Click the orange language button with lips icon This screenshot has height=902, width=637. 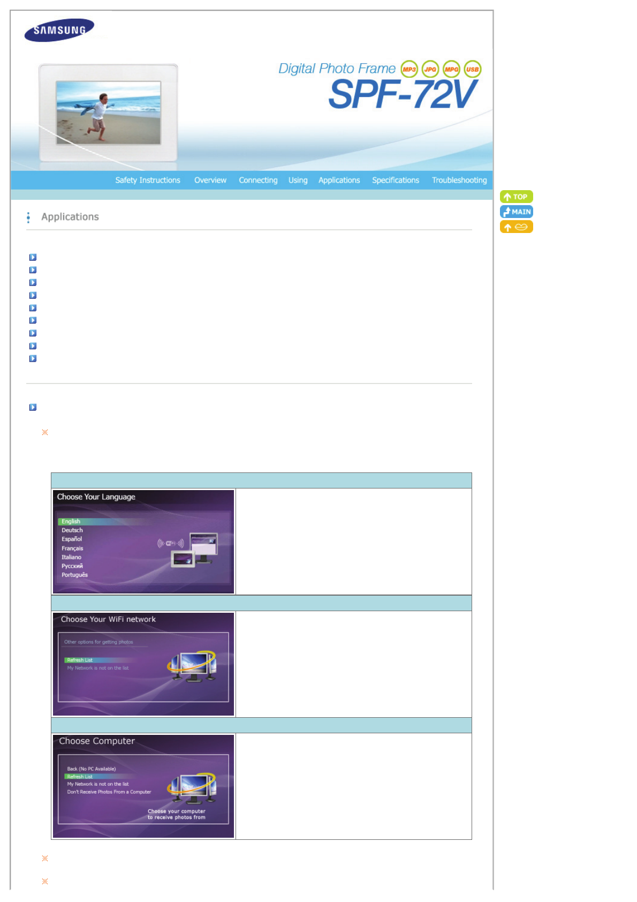tap(516, 227)
